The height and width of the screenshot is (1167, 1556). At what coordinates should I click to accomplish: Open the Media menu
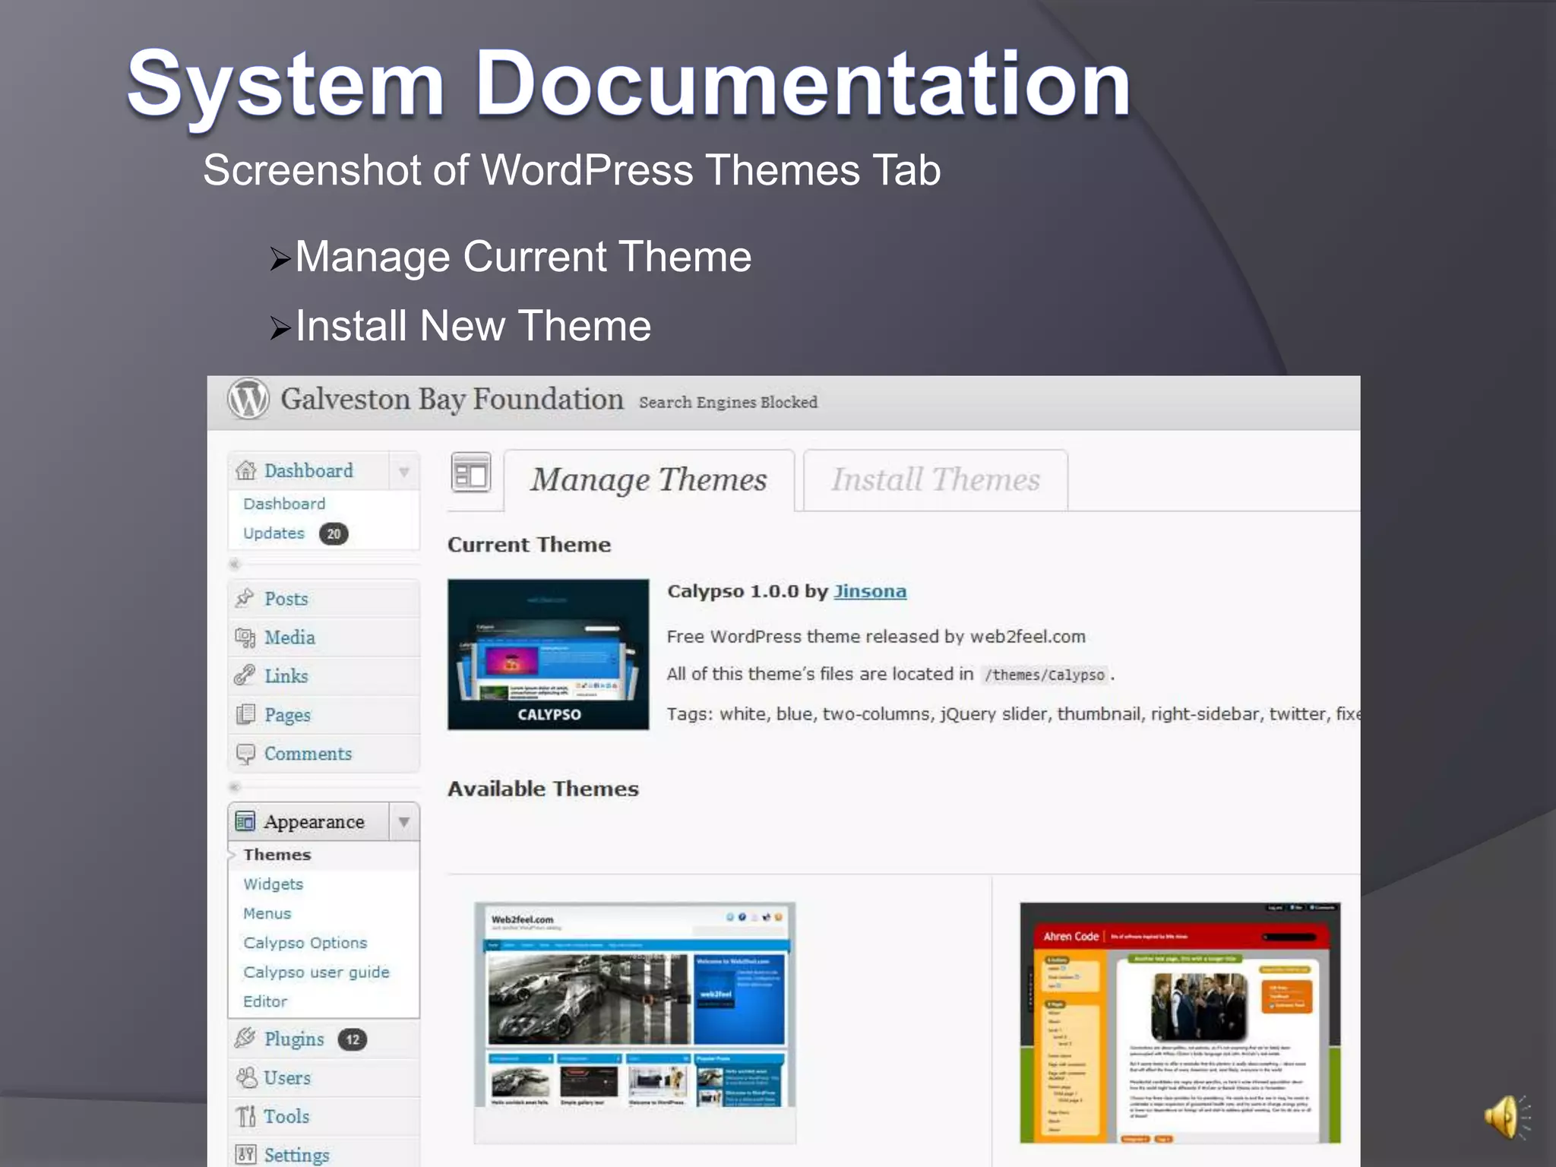289,637
